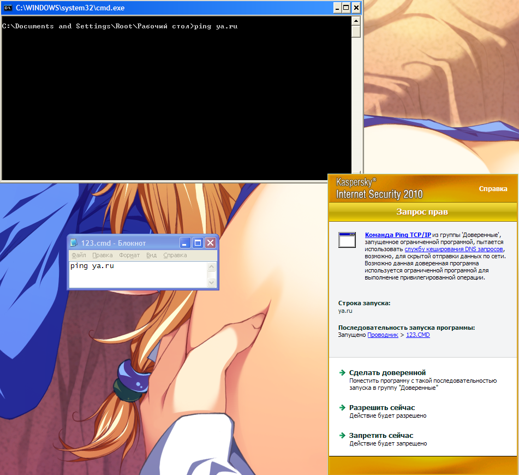Open the Справка menu in Notepad
This screenshot has width=519, height=475.
[x=175, y=255]
